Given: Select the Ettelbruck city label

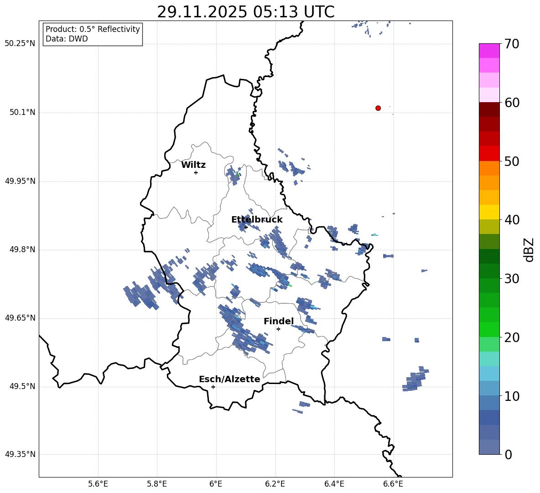Looking at the screenshot, I should 257,220.
